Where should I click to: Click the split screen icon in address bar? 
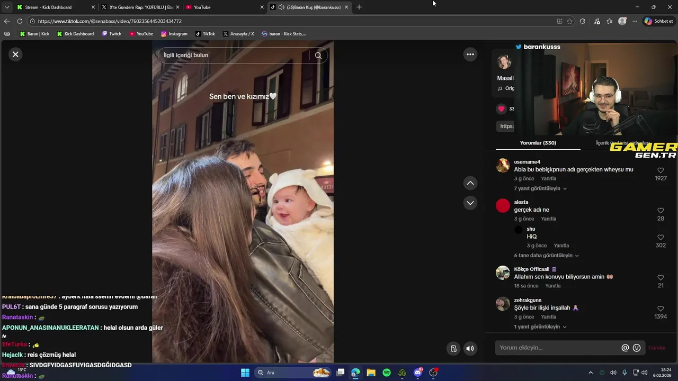[559, 21]
